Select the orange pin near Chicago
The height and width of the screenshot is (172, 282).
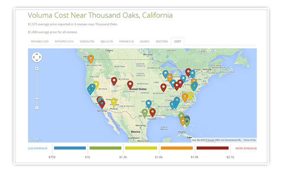[x=170, y=78]
